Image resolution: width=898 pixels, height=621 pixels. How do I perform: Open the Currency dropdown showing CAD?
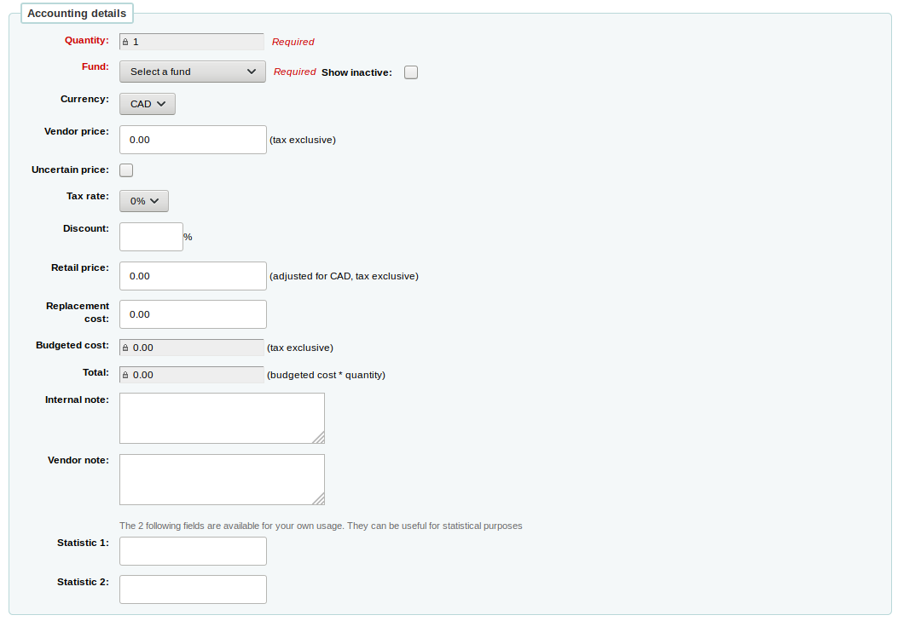[x=147, y=103]
